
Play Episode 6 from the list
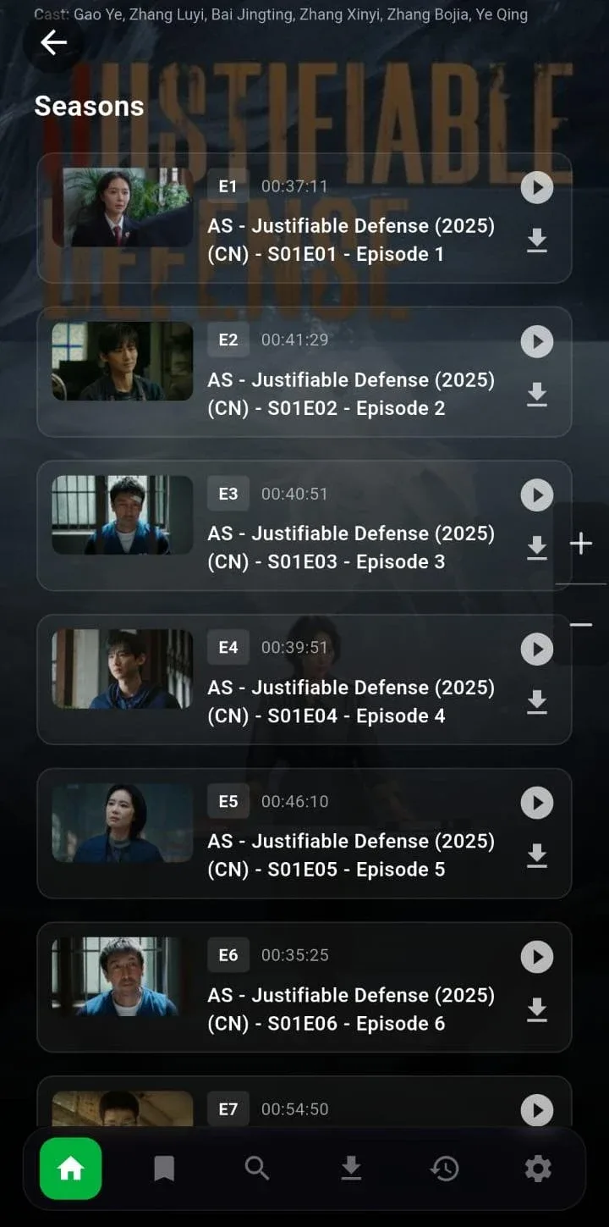tap(536, 957)
